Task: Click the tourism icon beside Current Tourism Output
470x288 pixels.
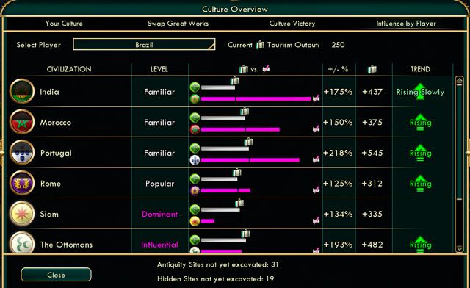Action: click(x=260, y=45)
